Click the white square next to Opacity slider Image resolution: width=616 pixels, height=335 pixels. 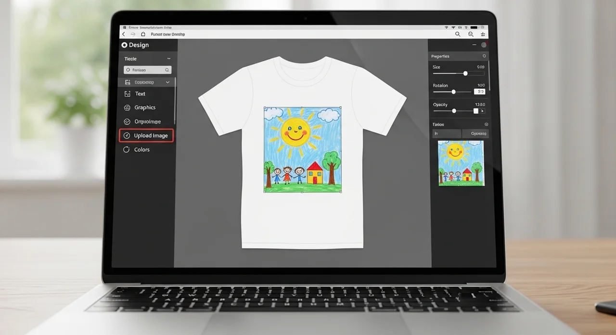(476, 111)
